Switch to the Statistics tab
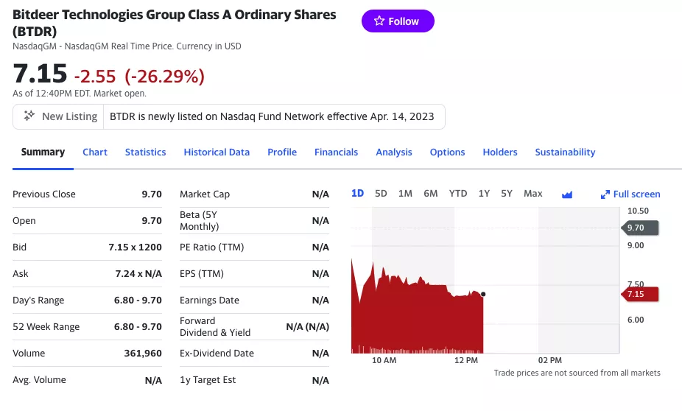This screenshot has width=682, height=411. [x=145, y=152]
